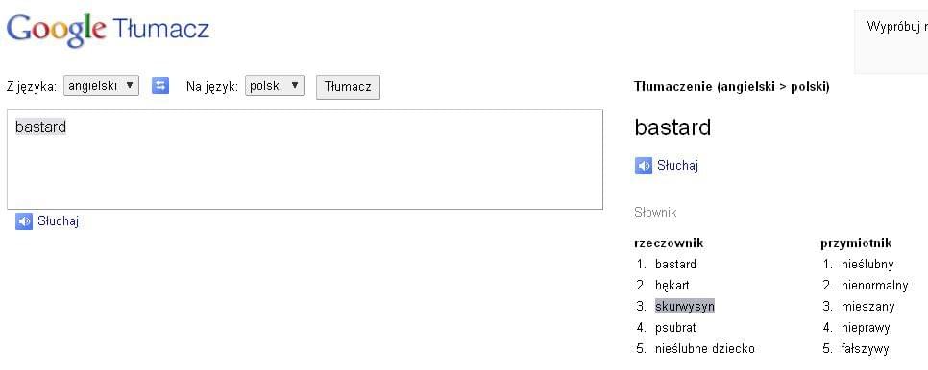928x370 pixels.
Task: Select the translation 'nieślubne dziecko'
Action: (705, 349)
